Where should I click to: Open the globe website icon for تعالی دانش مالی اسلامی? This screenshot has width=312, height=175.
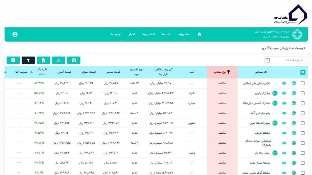click(x=294, y=84)
